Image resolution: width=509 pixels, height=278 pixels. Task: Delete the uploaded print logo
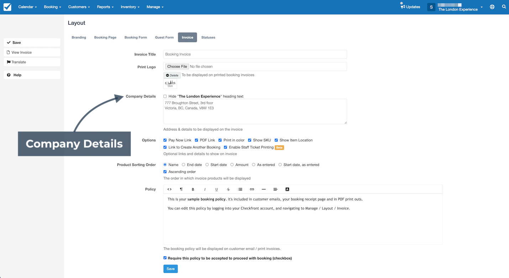pyautogui.click(x=172, y=75)
